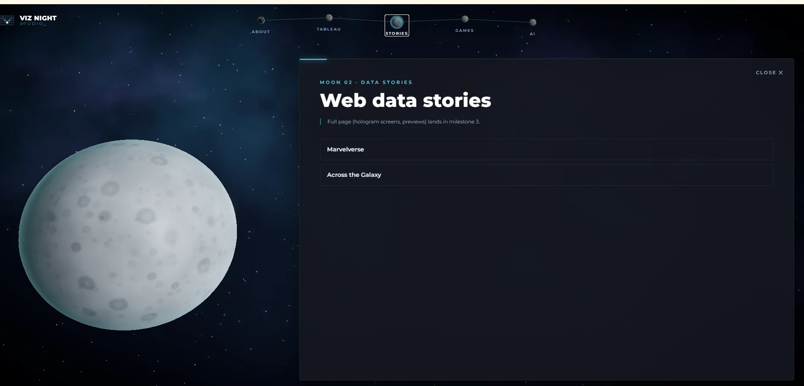The image size is (804, 386).
Task: Go to the TABLEAU navigation label
Action: [329, 29]
